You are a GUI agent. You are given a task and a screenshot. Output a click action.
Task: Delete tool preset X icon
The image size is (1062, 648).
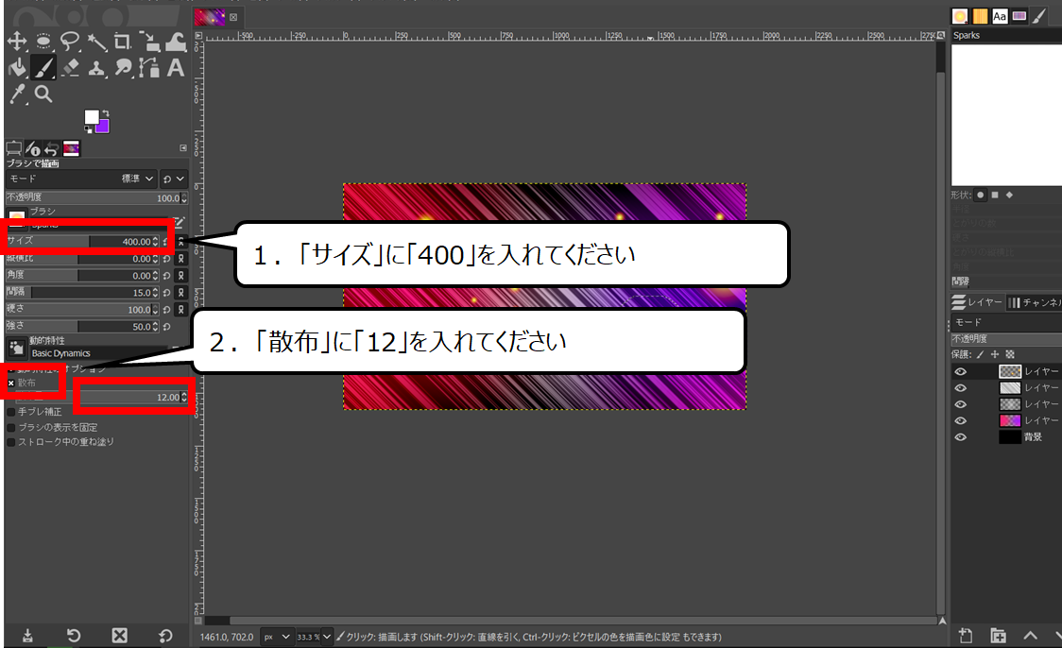120,635
